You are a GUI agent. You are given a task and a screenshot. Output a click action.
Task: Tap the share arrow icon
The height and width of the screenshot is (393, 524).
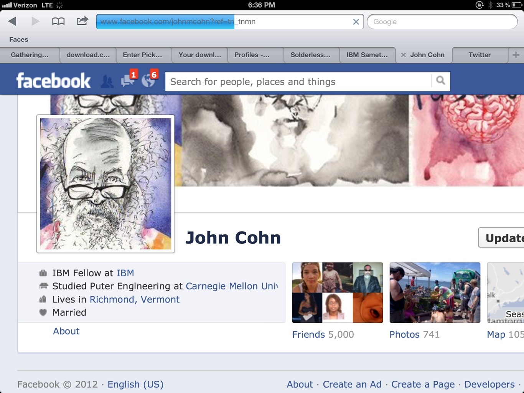point(82,21)
